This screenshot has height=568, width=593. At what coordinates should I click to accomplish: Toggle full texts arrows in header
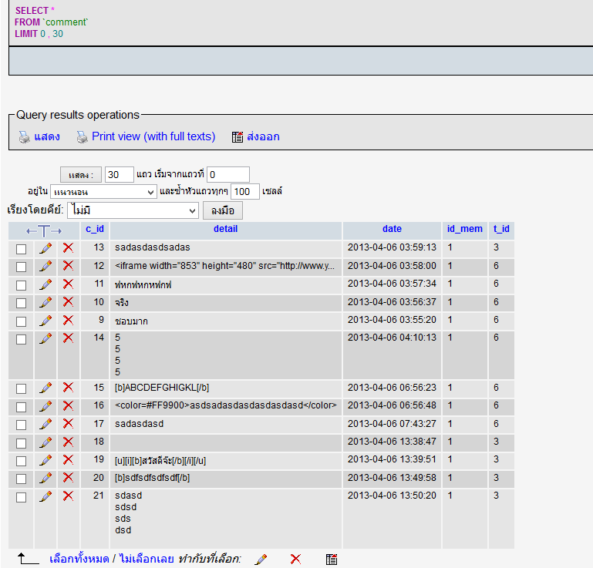click(x=44, y=231)
